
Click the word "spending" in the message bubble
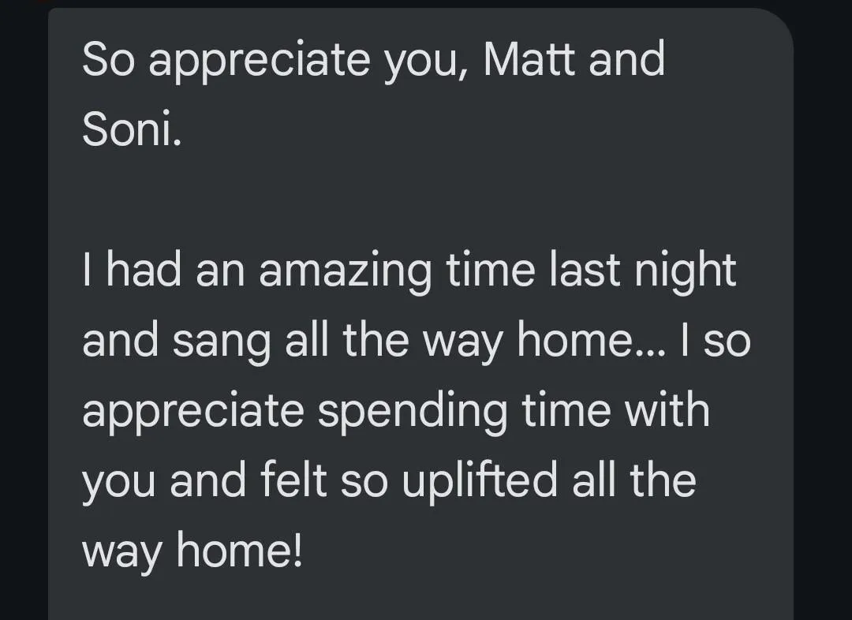413,411
